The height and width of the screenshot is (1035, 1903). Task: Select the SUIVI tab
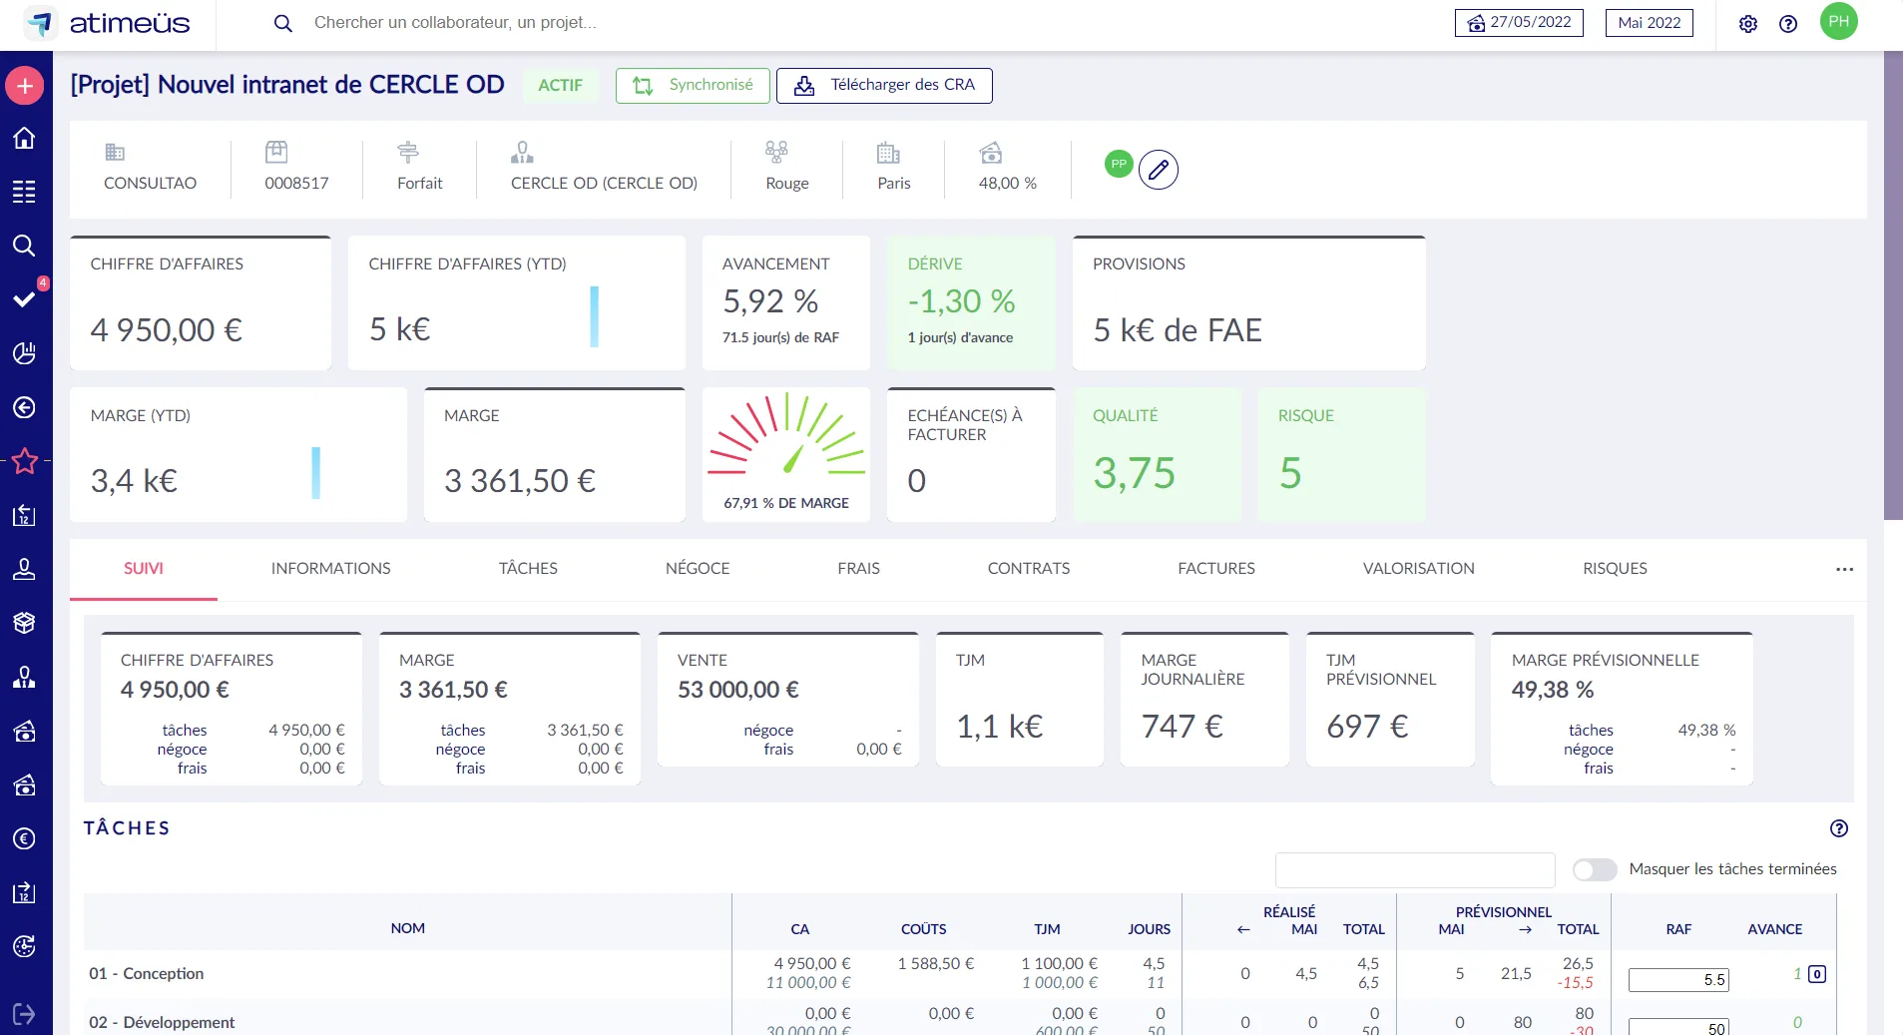[x=144, y=569]
